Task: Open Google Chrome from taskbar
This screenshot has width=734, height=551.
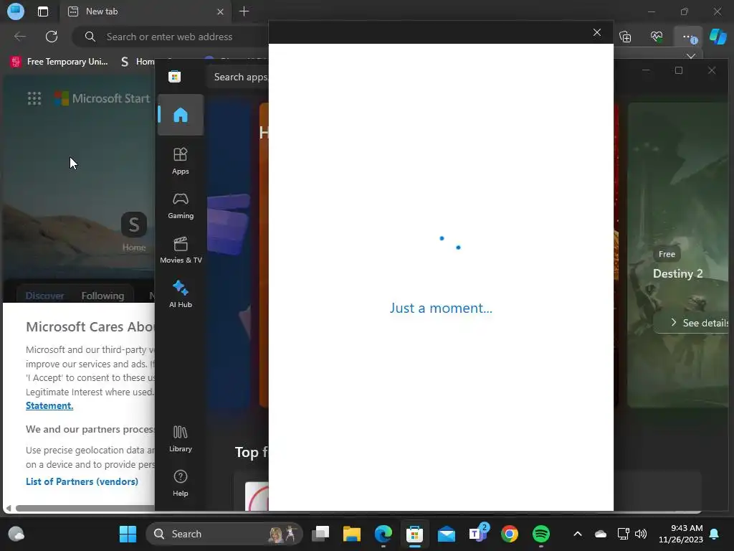Action: pyautogui.click(x=510, y=534)
